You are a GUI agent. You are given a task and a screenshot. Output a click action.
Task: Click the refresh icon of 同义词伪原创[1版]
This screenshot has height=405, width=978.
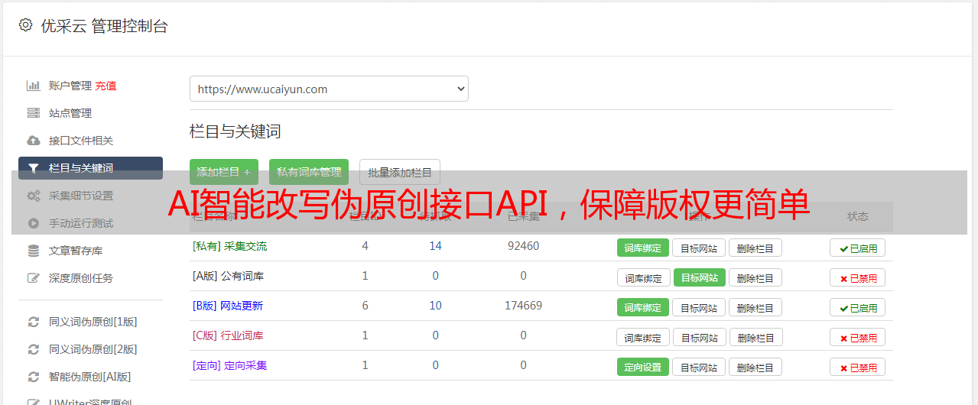point(33,322)
